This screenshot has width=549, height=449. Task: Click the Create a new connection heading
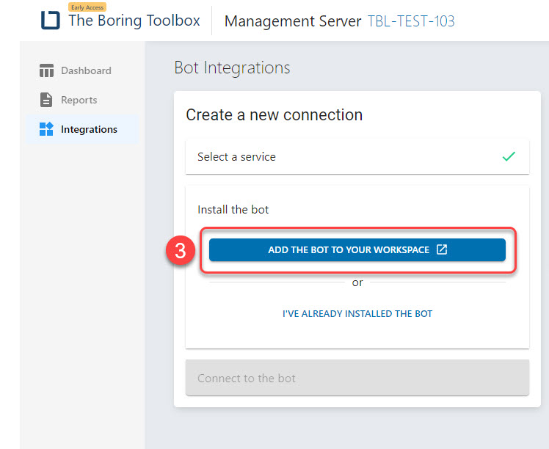point(274,114)
